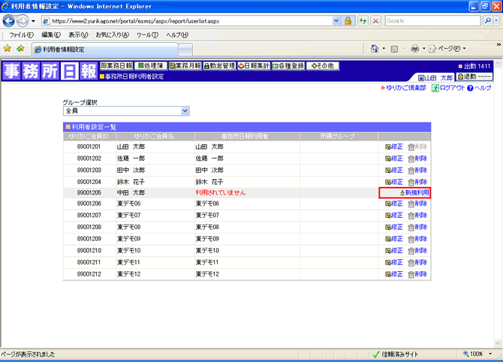
Task: Click the 山田 太郎 logged-in user label
Action: pos(435,77)
